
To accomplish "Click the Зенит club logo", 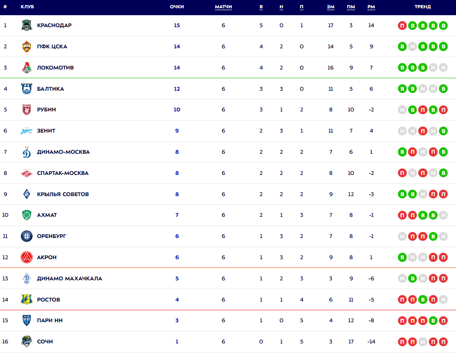I will [27, 131].
